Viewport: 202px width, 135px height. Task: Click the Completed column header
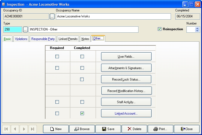point(82,48)
